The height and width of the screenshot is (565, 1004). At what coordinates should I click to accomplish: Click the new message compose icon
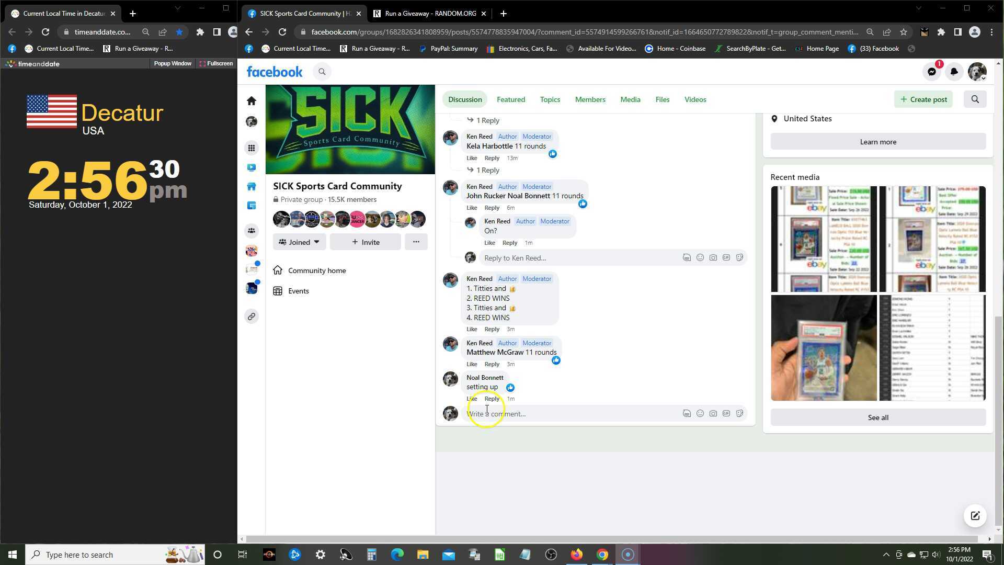(975, 516)
